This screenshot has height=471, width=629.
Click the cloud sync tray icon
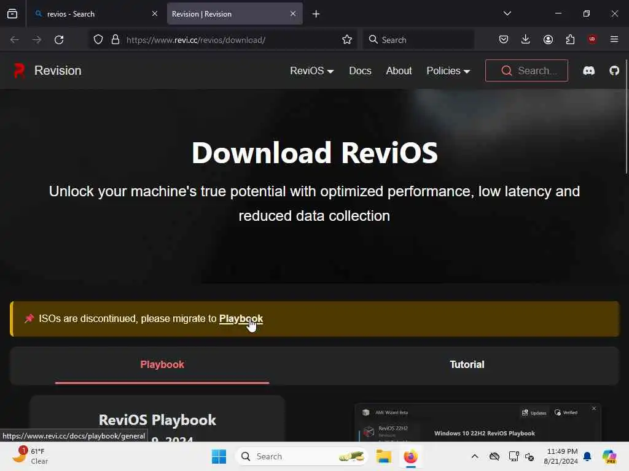(494, 456)
